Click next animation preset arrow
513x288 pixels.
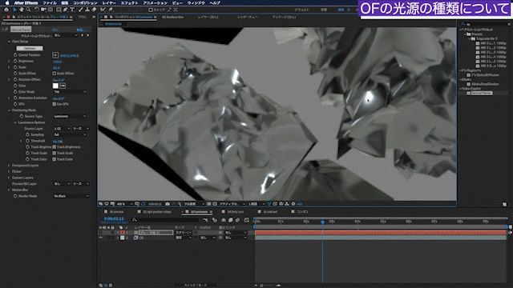point(87,35)
